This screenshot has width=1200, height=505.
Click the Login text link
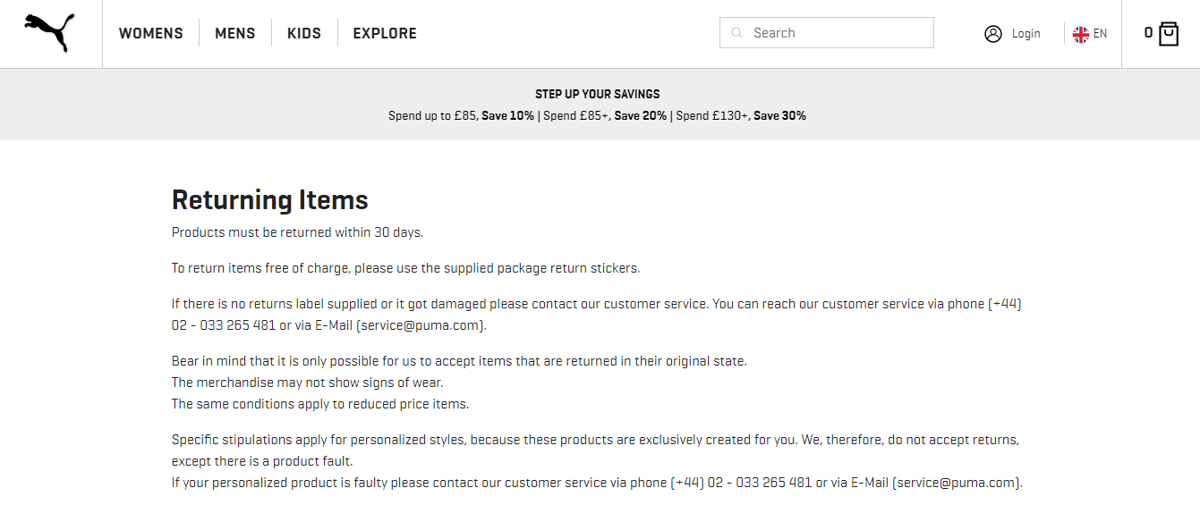(1026, 34)
